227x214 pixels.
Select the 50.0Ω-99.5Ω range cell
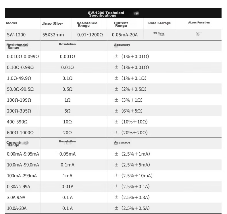(20, 89)
